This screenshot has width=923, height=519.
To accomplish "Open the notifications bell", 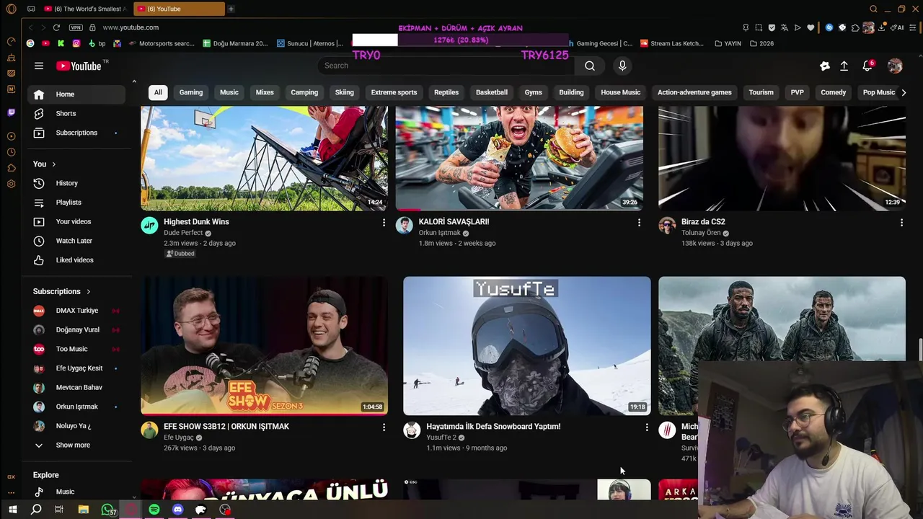I will point(867,66).
